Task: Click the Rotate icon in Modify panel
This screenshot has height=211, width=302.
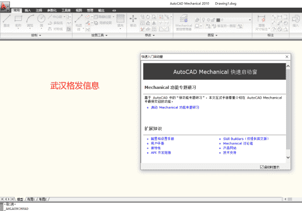Action: (148, 17)
